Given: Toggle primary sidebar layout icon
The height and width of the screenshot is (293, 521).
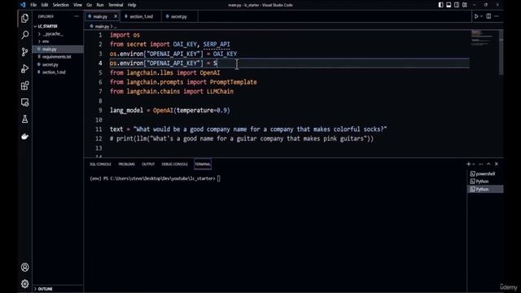Looking at the screenshot, I should click(x=440, y=5).
